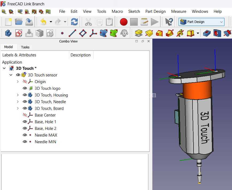Open the Part Design menu

tap(155, 11)
